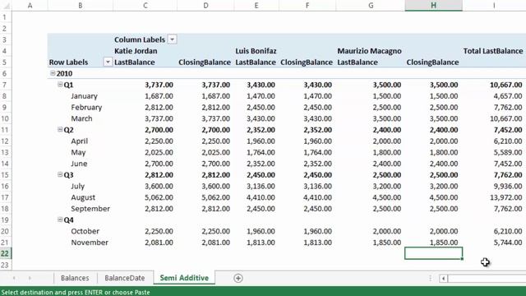This screenshot has width=526, height=296.
Task: Click Luis Bonifaz May LastBalance 1,764.00
Action: 261,152
